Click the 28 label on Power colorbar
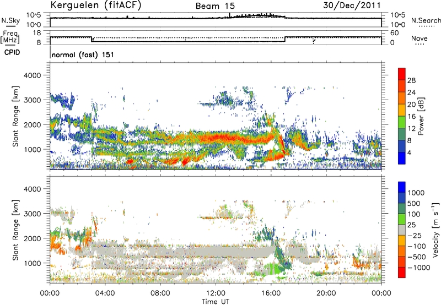Viewport: 441px width, 305px height. click(x=411, y=80)
